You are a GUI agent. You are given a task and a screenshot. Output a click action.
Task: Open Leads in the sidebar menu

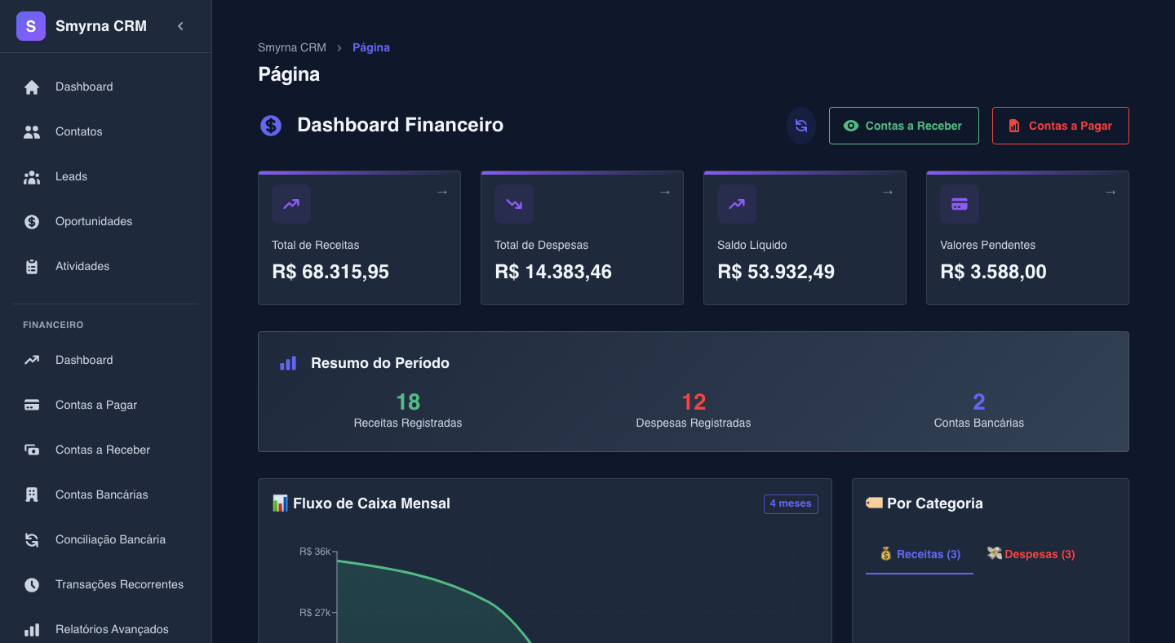pyautogui.click(x=71, y=176)
